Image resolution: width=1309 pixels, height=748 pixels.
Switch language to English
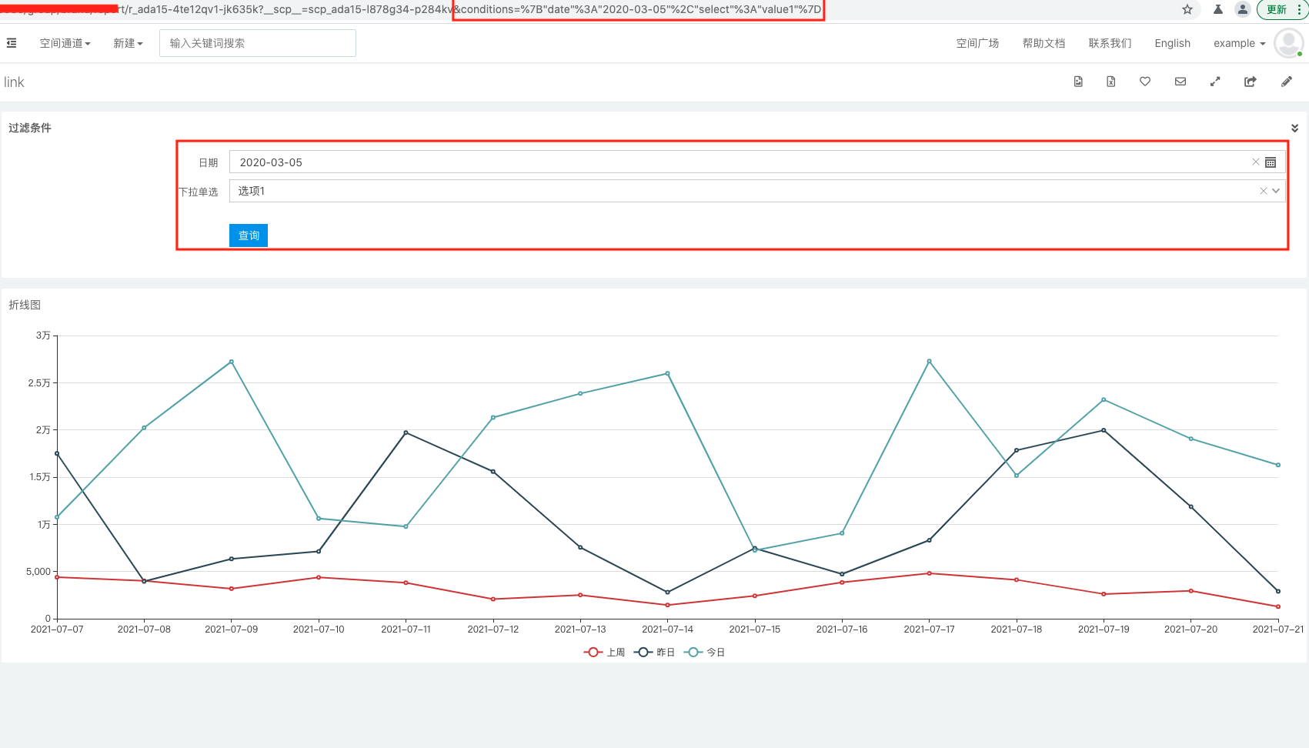(x=1172, y=43)
